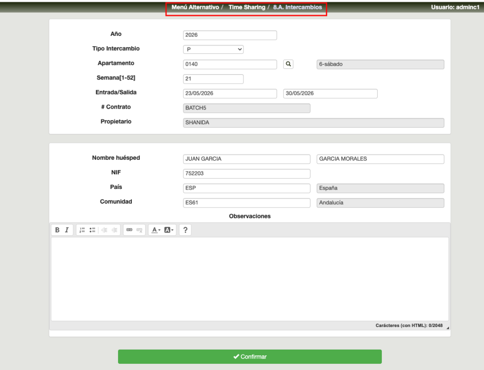The width and height of the screenshot is (484, 370).
Task: Open the text color dropdown
Action: coord(156,230)
